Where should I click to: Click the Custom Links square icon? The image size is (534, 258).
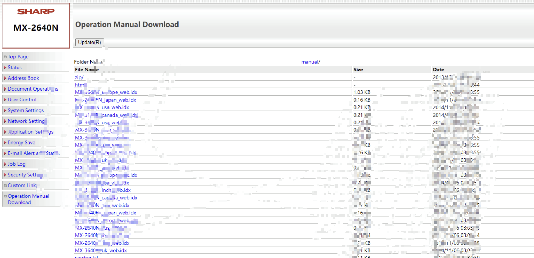pos(5,185)
